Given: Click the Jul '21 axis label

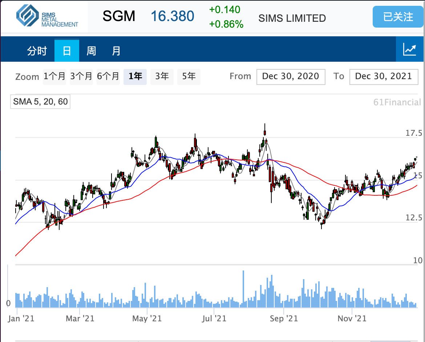Looking at the screenshot, I should (214, 318).
